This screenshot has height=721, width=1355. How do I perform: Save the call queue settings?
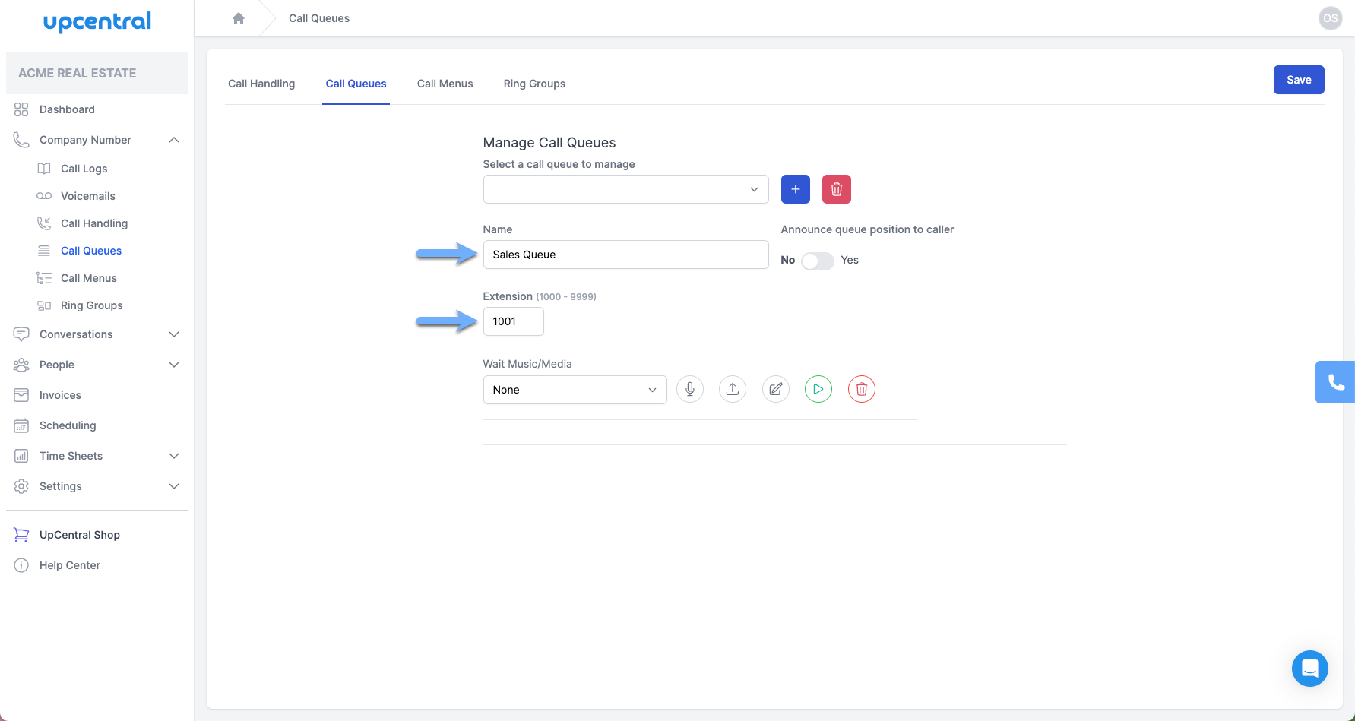pyautogui.click(x=1298, y=80)
